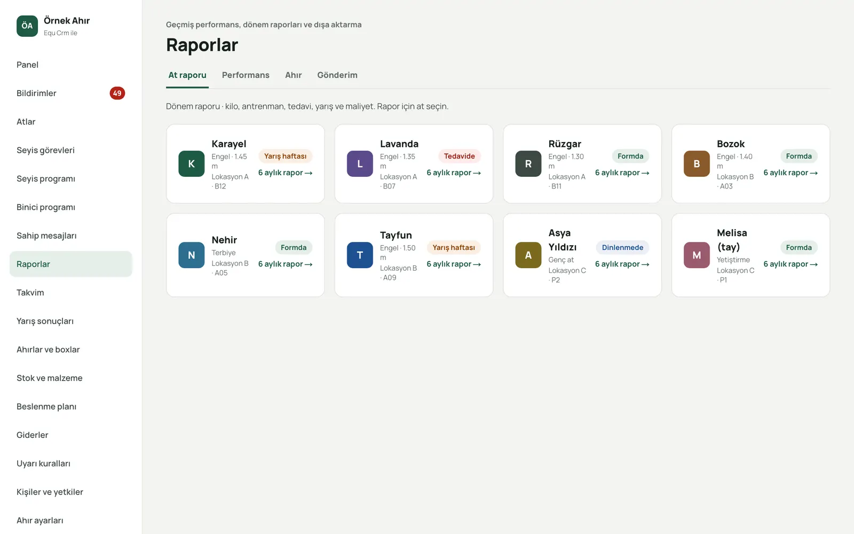Open Lavanda's 6 aylık rapor link
The width and height of the screenshot is (854, 534).
(454, 172)
